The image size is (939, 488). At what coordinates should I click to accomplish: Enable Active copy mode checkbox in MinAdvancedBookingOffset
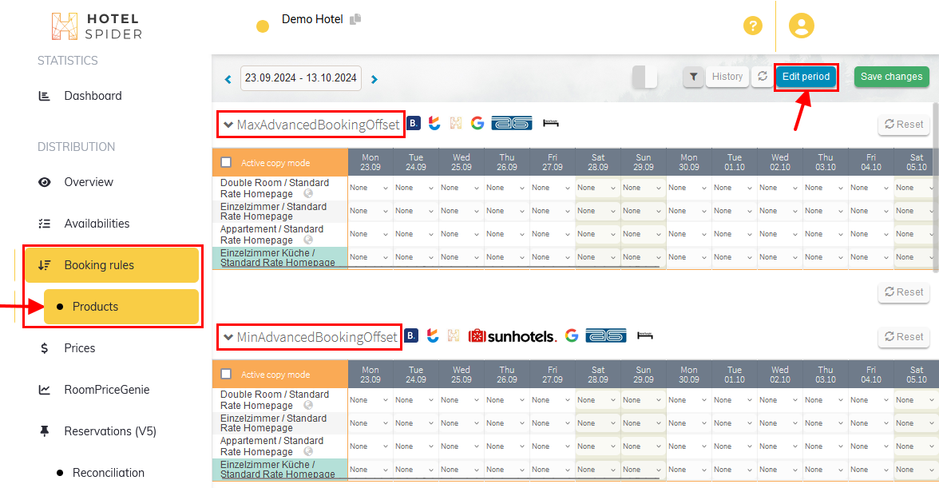[226, 374]
